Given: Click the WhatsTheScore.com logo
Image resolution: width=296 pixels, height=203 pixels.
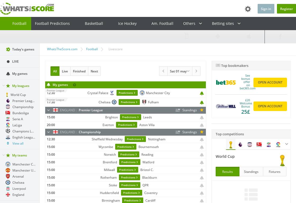Looking at the screenshot, I should coord(27,9).
